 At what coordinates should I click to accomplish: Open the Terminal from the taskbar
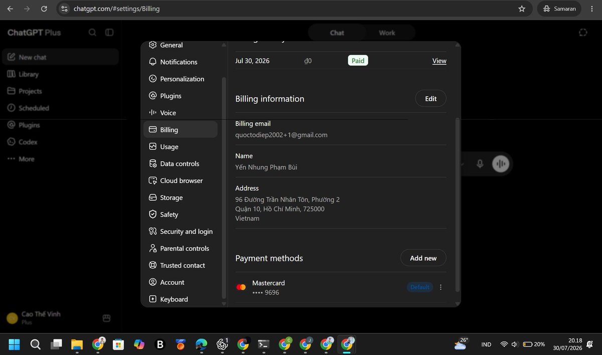click(263, 344)
